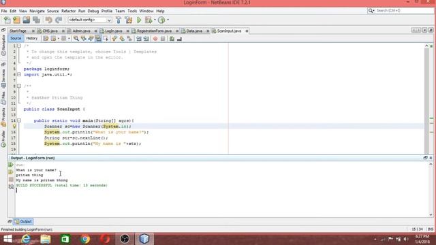Click the Start Macro Recording red icon
Image resolution: width=436 pixels, height=245 pixels.
pyautogui.click(x=155, y=39)
